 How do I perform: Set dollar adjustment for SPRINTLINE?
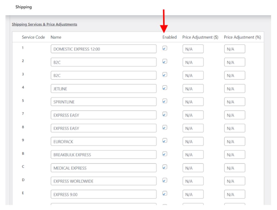(193, 102)
